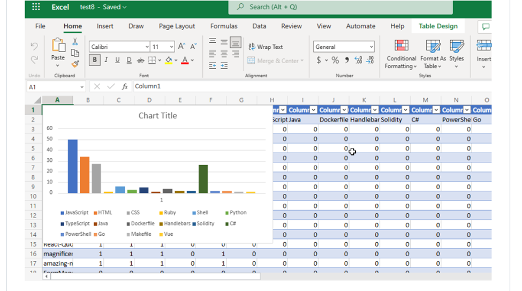Click the Paste button
This screenshot has height=291, width=522.
tap(58, 53)
